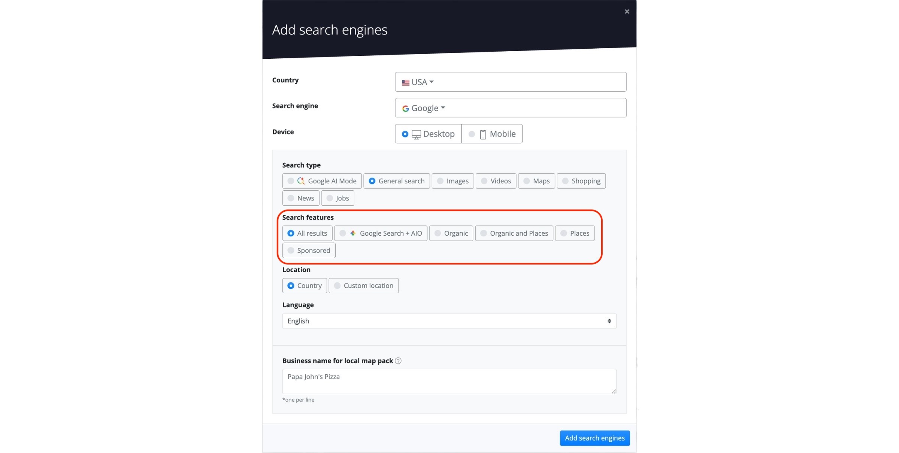The height and width of the screenshot is (453, 899).
Task: Open the Google search engine dropdown
Action: pyautogui.click(x=510, y=108)
